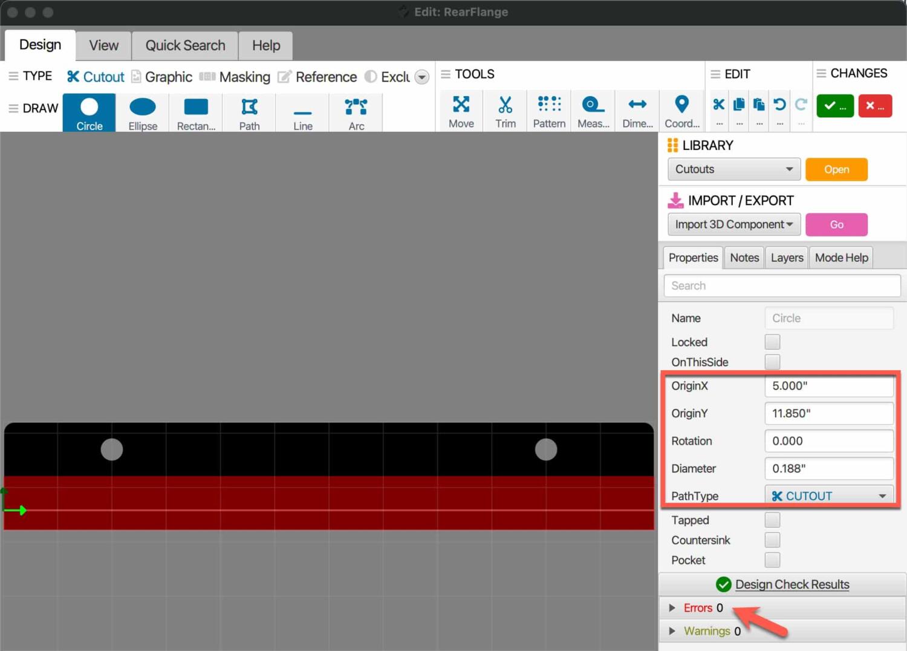Viewport: 907px width, 651px height.
Task: Click the Undo arrow icon
Action: click(x=779, y=105)
